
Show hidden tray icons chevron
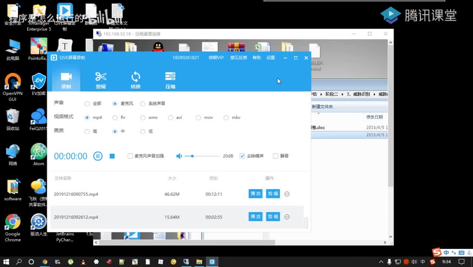[x=381, y=262]
